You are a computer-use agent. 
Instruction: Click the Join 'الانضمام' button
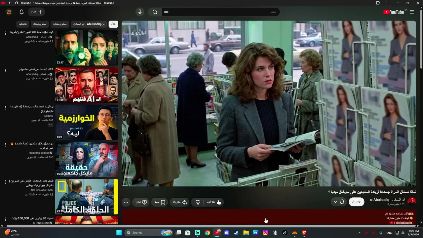(x=357, y=202)
